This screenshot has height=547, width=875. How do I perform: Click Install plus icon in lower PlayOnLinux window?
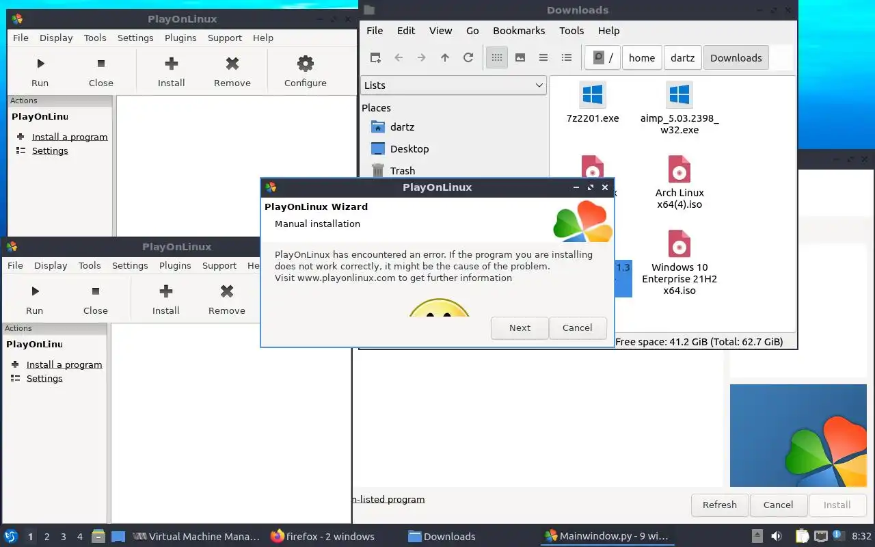point(166,291)
